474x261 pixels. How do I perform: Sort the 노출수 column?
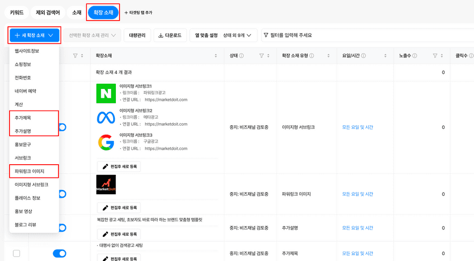(x=442, y=56)
